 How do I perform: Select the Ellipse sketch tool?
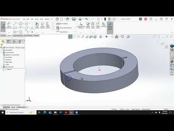click(x=26, y=28)
